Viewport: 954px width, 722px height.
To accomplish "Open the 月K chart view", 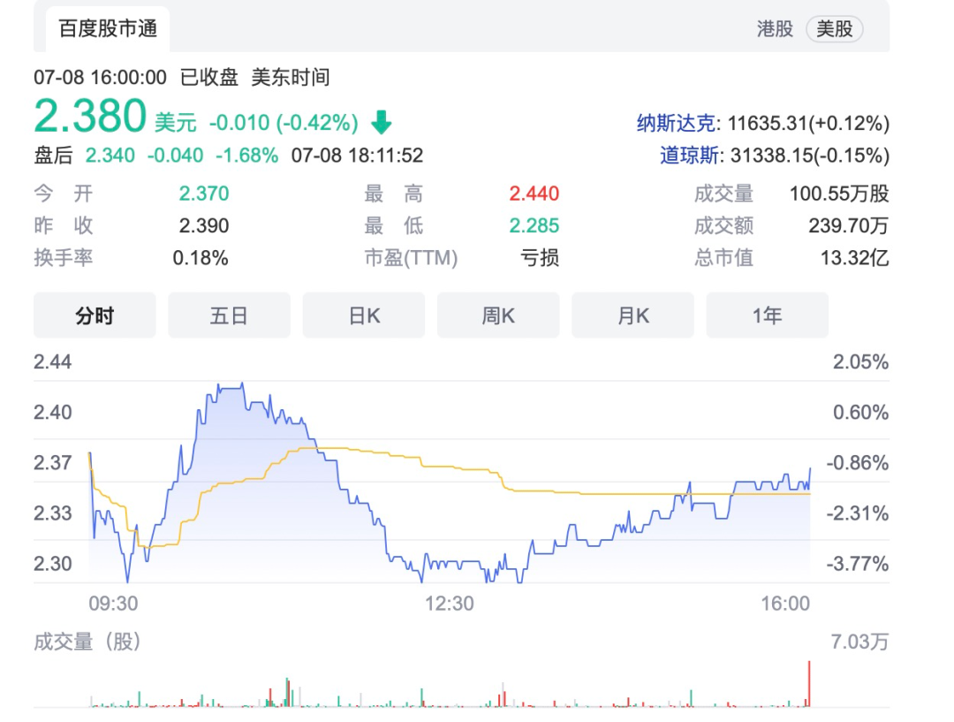I will pos(632,315).
